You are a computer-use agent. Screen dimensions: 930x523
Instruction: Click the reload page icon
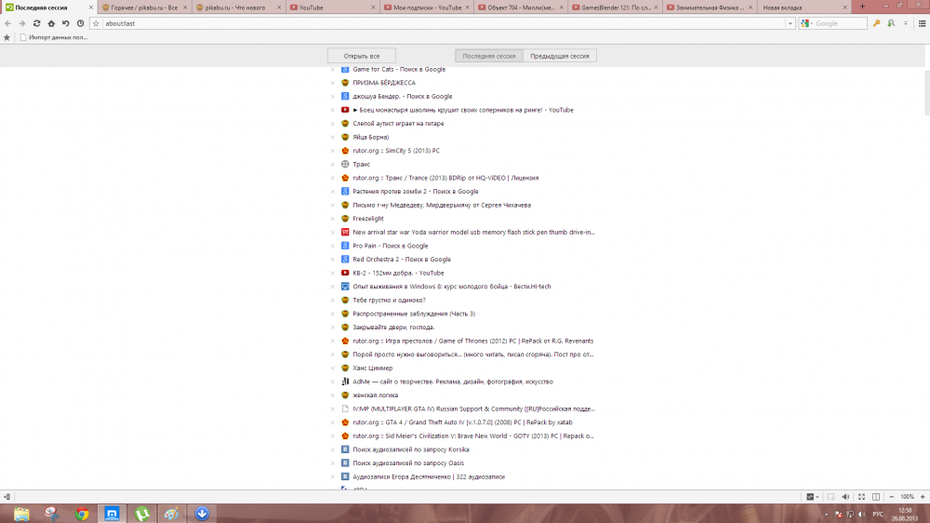click(x=36, y=23)
